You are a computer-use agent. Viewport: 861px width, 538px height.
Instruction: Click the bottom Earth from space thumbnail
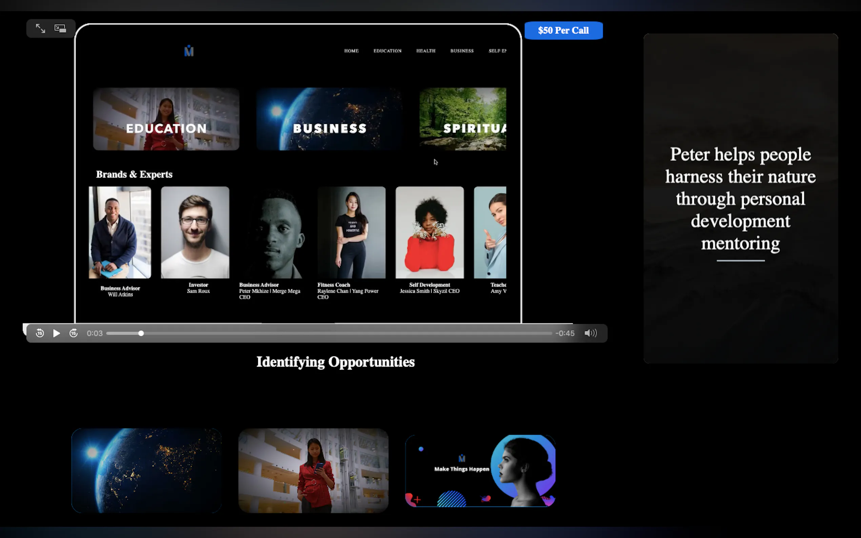click(x=146, y=470)
